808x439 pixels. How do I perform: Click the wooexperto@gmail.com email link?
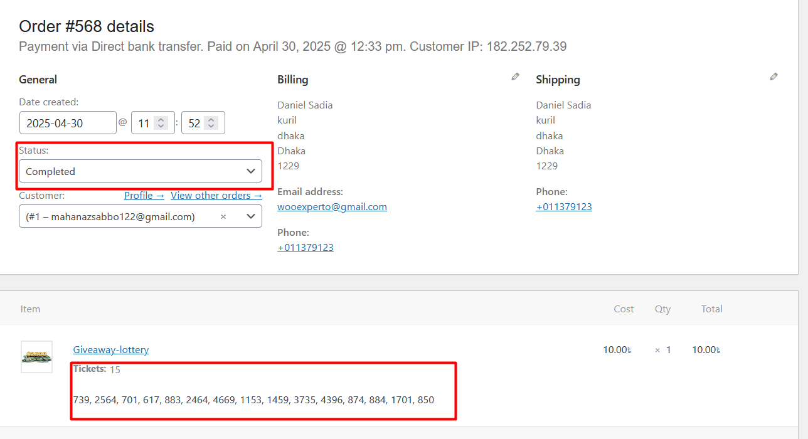click(332, 206)
